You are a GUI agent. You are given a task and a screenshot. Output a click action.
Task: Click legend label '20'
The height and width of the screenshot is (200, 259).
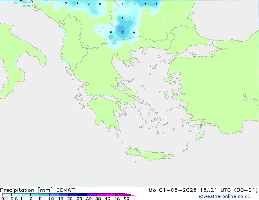(x=70, y=198)
